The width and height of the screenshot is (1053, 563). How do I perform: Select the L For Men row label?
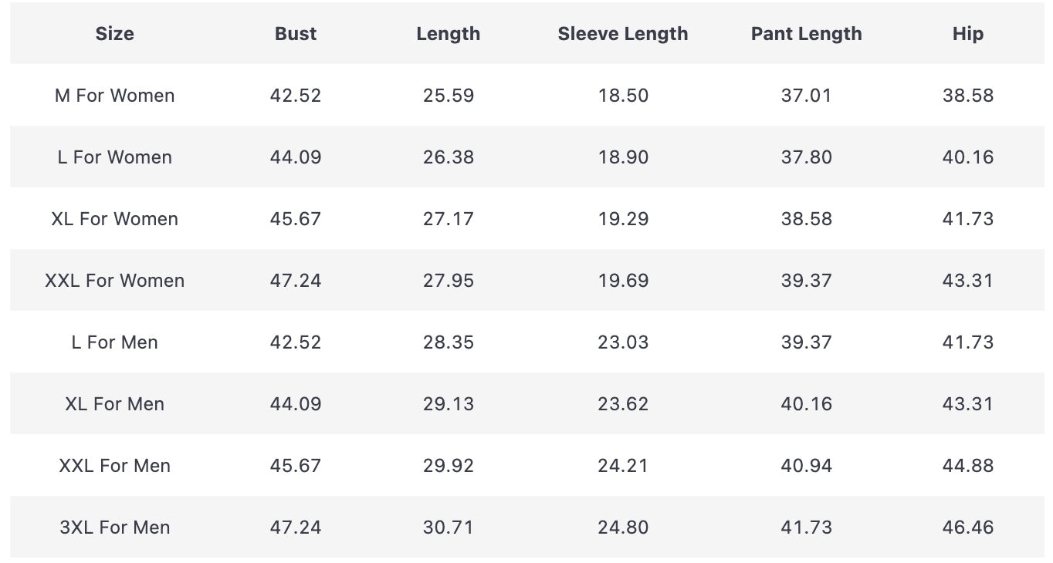pyautogui.click(x=114, y=342)
